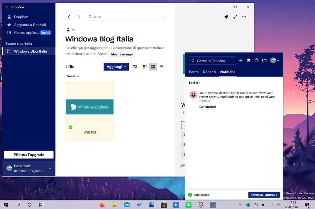Open Dropbox folder icon in popup toolbar
Image resolution: width=315 pixels, height=209 pixels.
coord(264,60)
